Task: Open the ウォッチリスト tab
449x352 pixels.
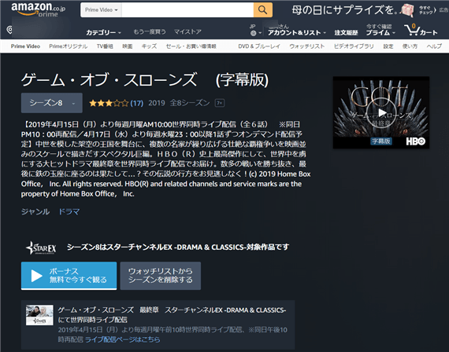Action: point(307,46)
